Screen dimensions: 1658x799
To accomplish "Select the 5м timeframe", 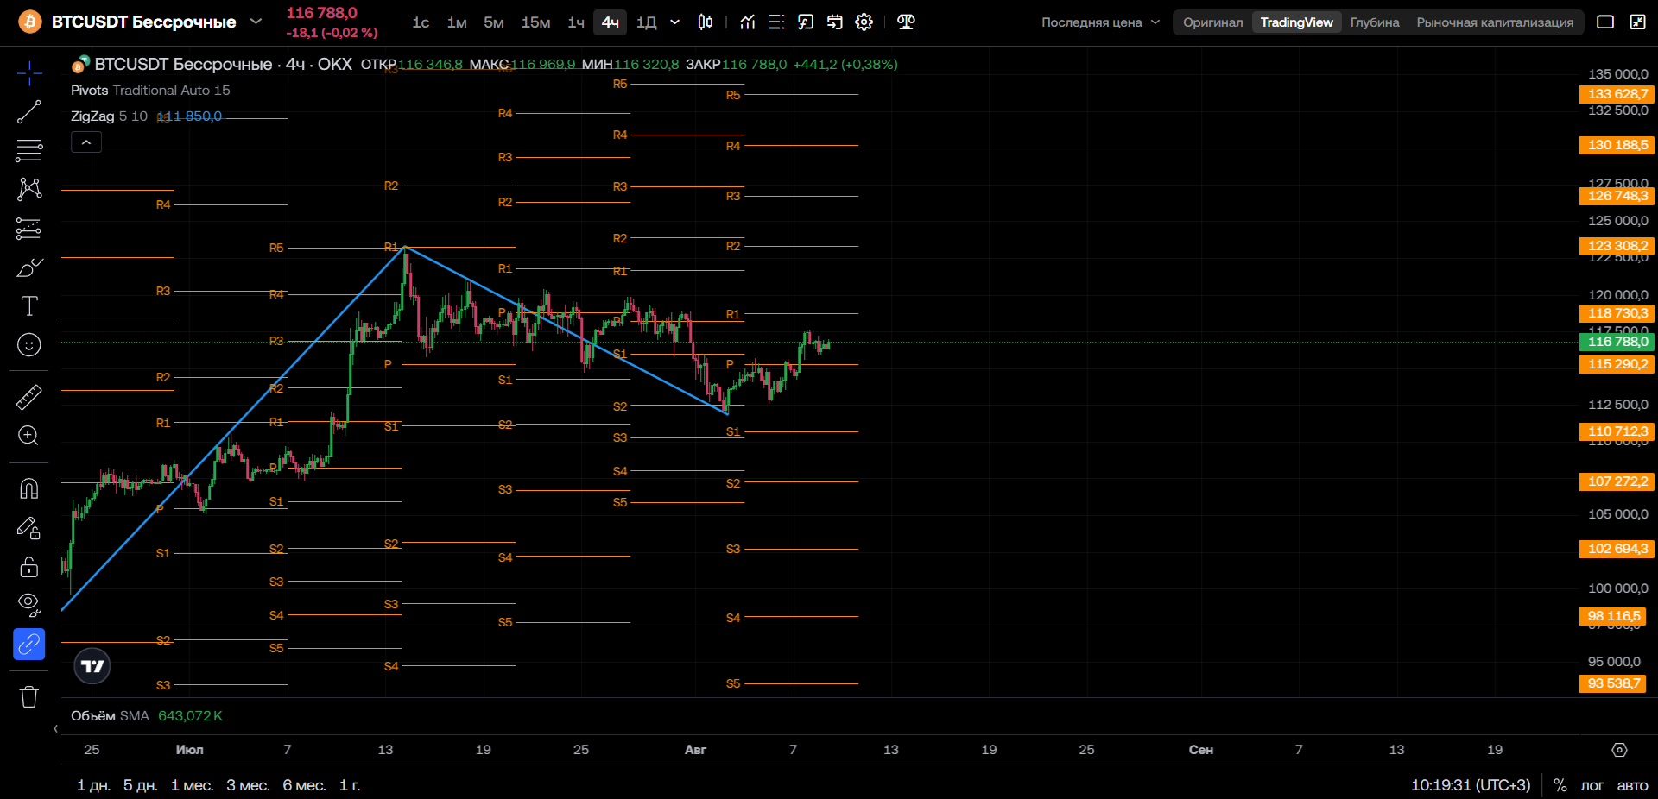I will coord(494,22).
